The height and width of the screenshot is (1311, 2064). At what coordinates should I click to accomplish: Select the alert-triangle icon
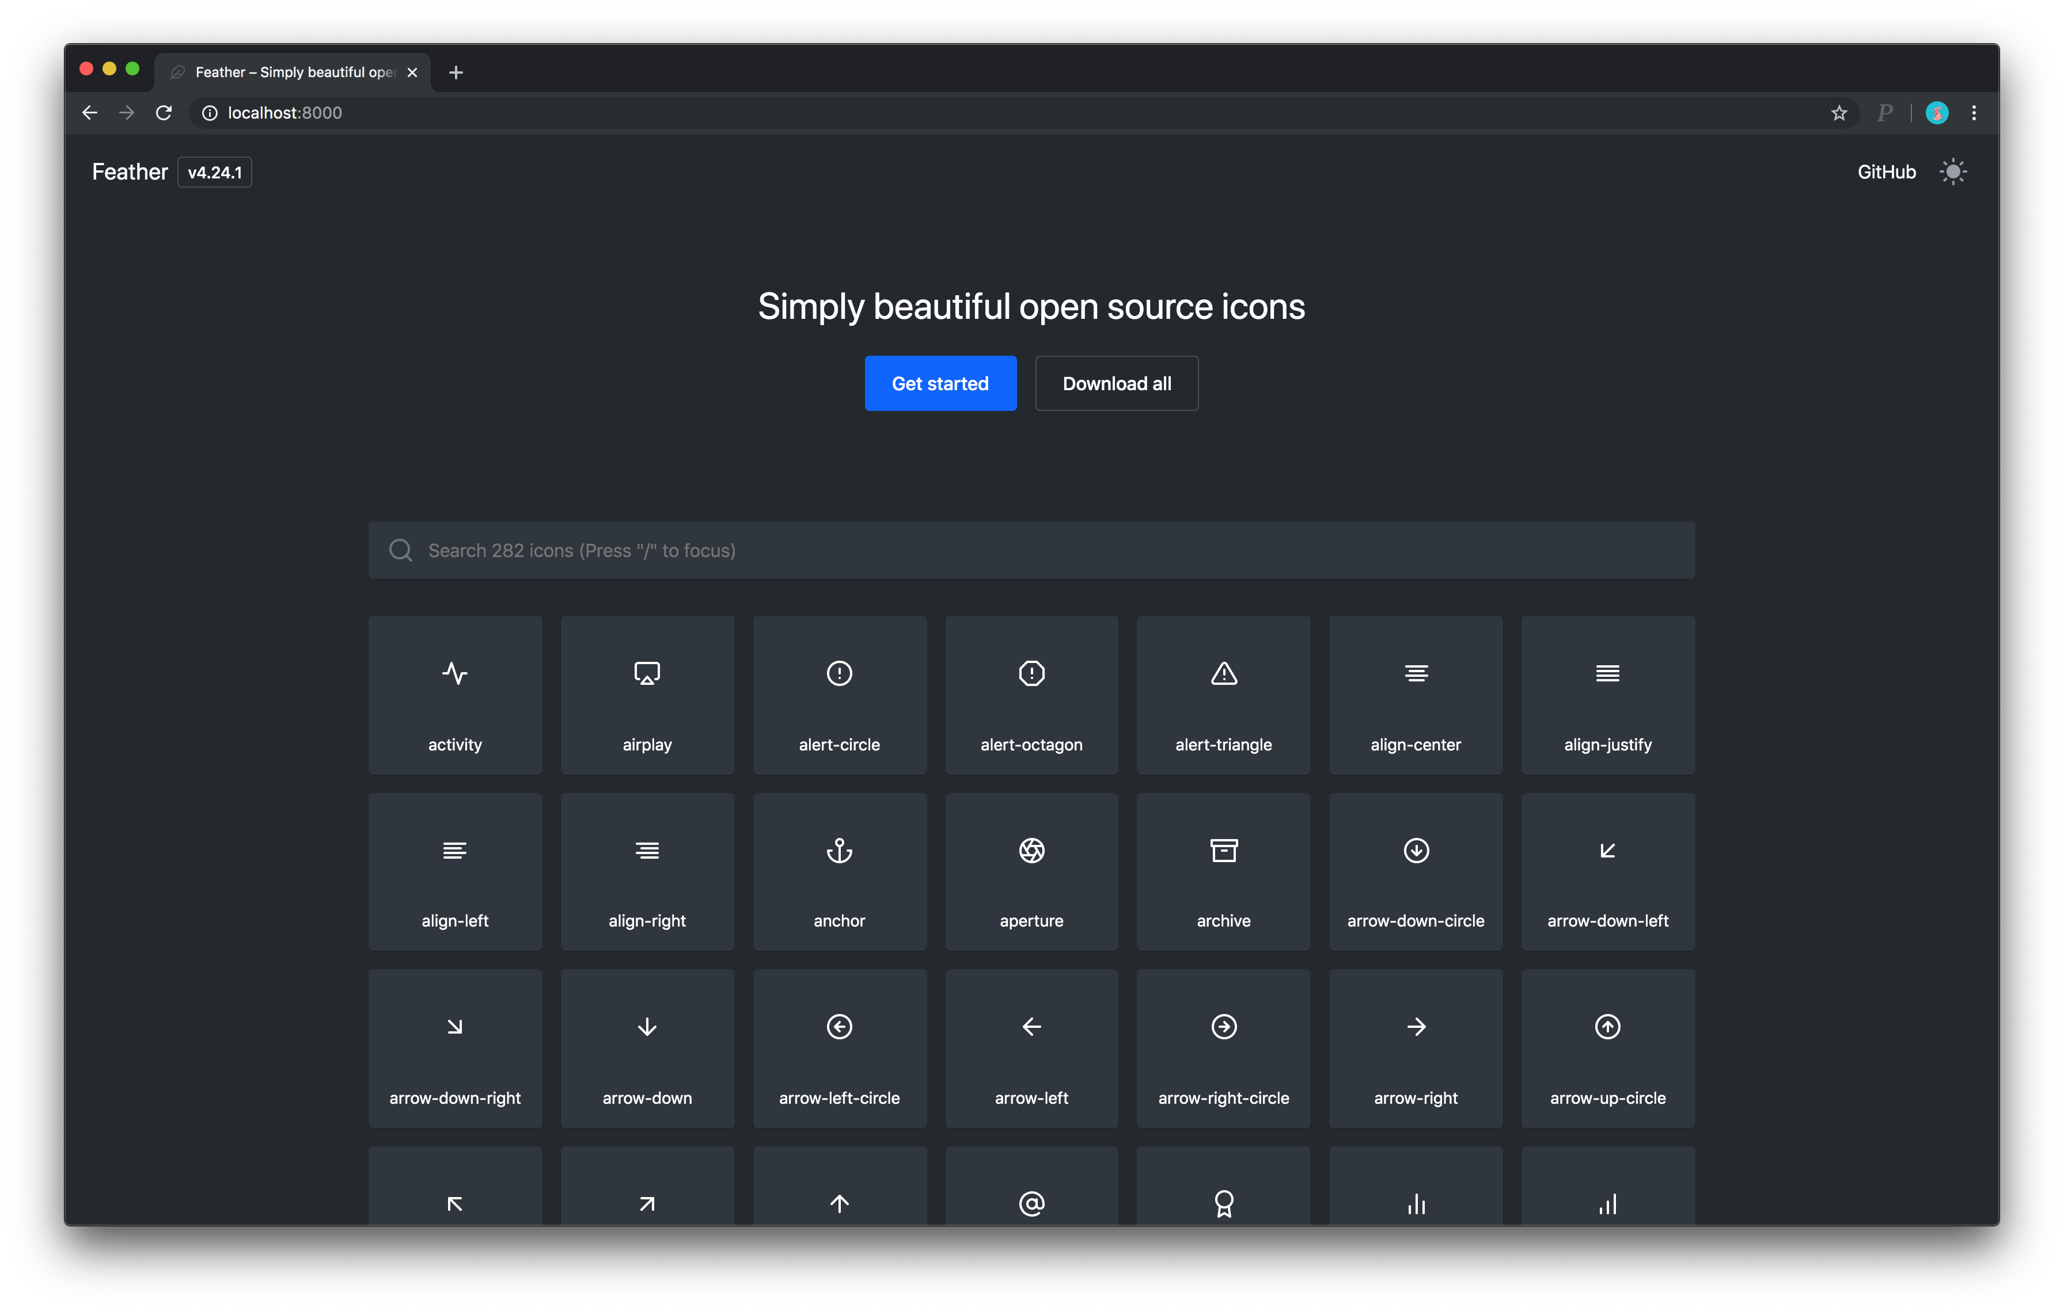coord(1223,695)
